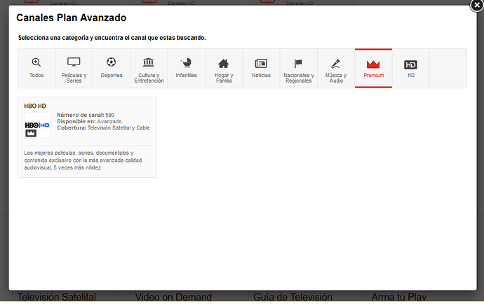Image resolution: width=484 pixels, height=304 pixels.
Task: Click the Premium tab label
Action: click(373, 75)
